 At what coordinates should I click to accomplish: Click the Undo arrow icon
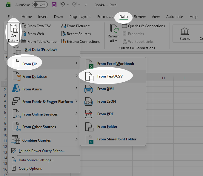pyautogui.click(x=62, y=5)
